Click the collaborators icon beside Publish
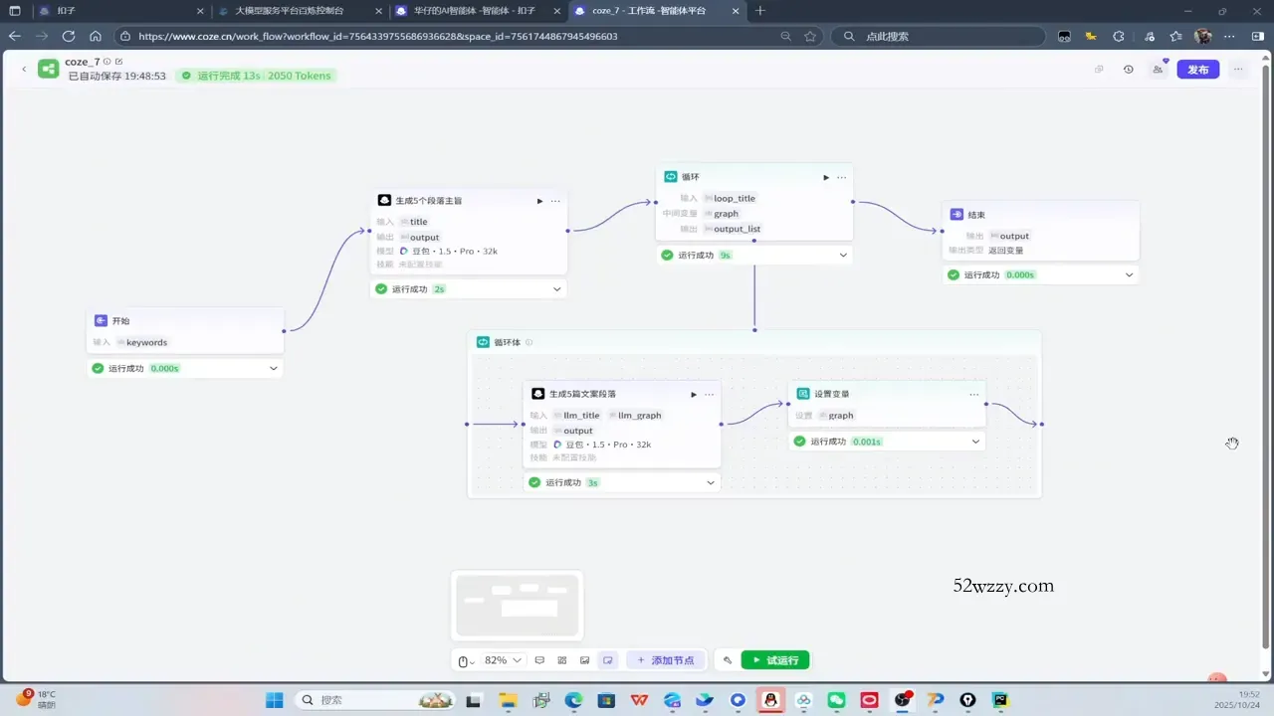 (x=1158, y=70)
